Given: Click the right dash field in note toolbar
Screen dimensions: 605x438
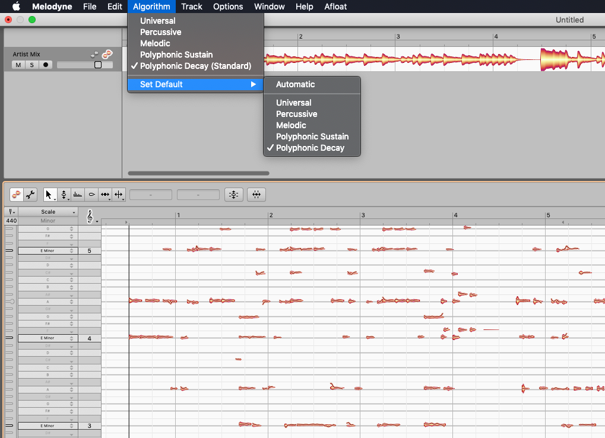Looking at the screenshot, I should pyautogui.click(x=198, y=195).
